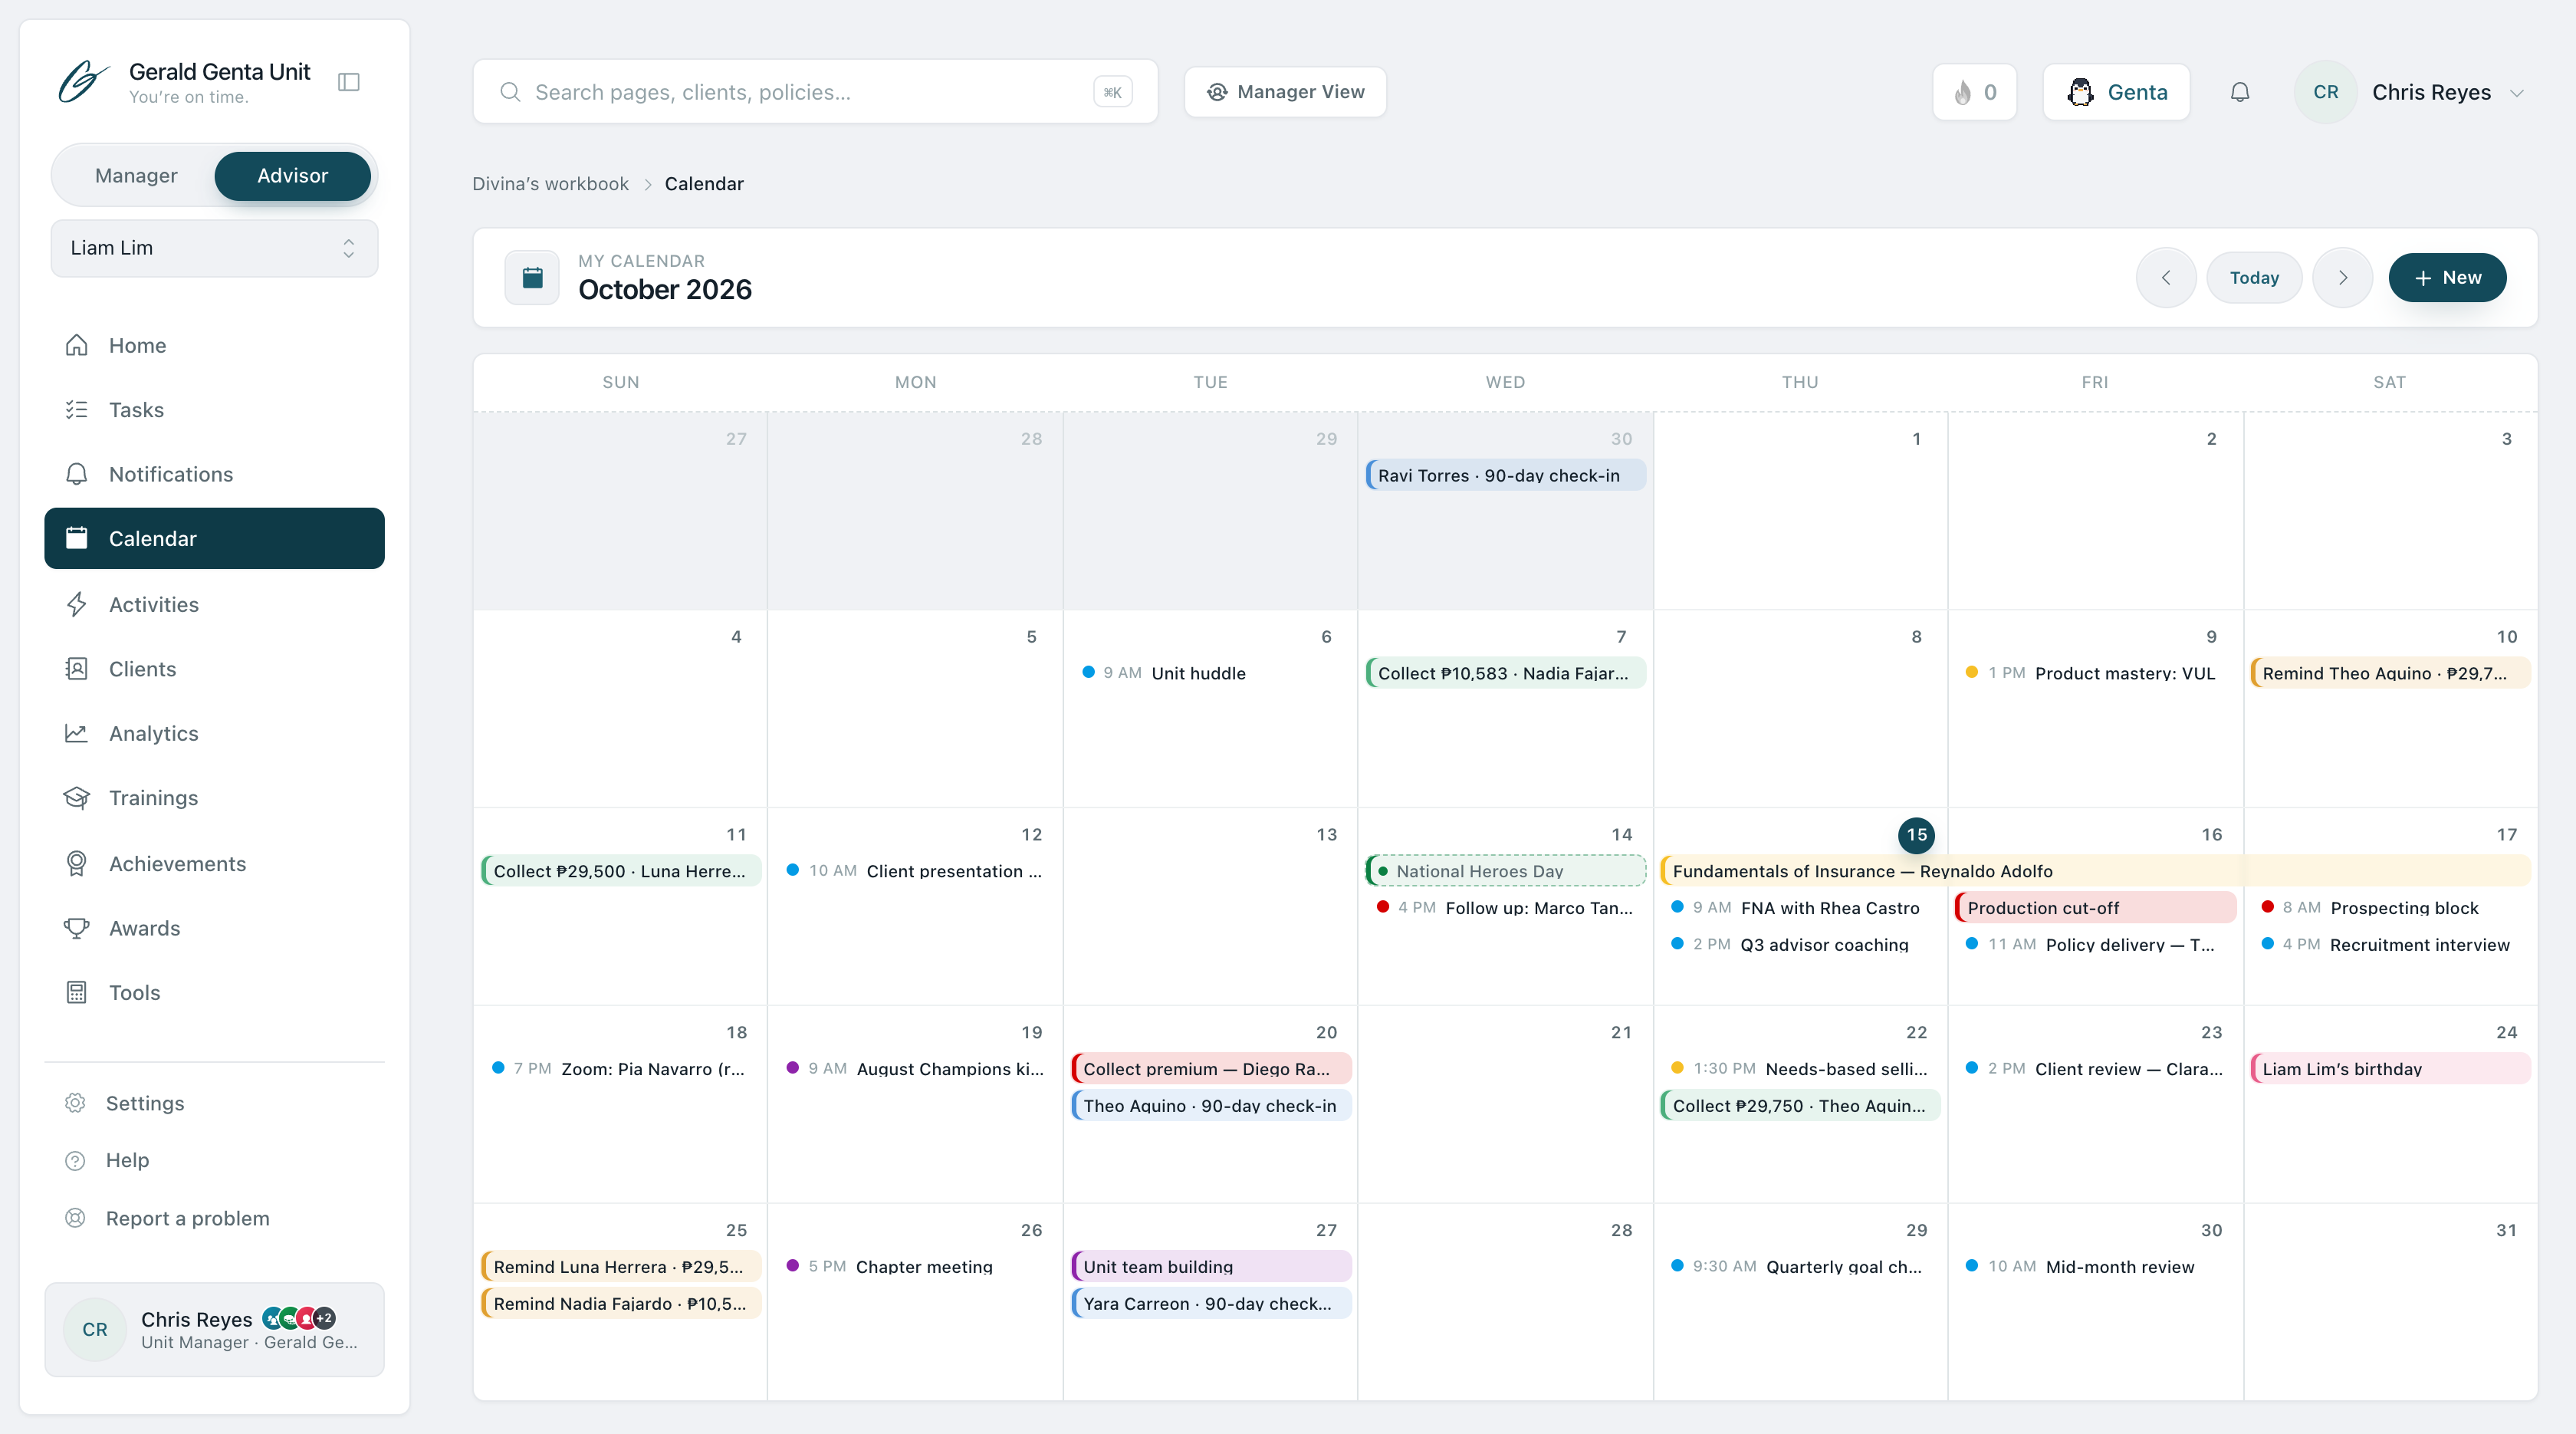Open Trainings in sidebar
Screen dimensions: 2576x1434
214,798
